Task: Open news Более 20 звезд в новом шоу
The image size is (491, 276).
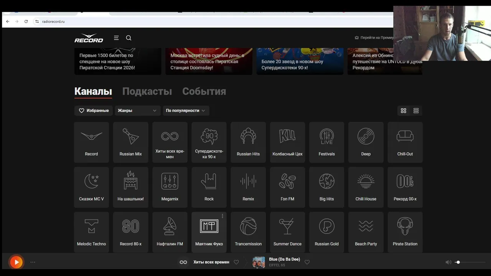Action: (x=300, y=61)
